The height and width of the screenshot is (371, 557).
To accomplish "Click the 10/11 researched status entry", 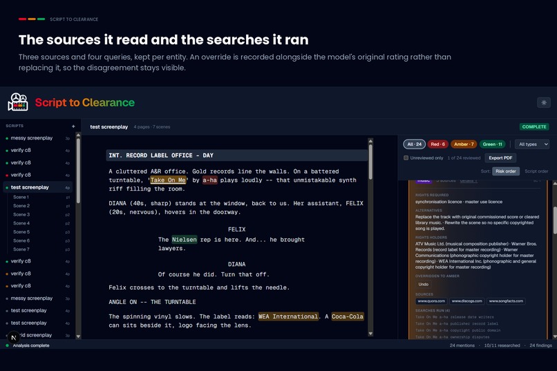I will 502,345.
